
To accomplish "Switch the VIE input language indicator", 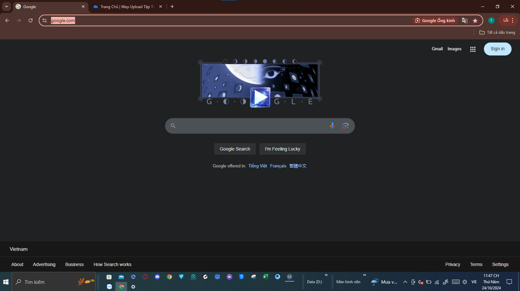I will click(x=474, y=282).
